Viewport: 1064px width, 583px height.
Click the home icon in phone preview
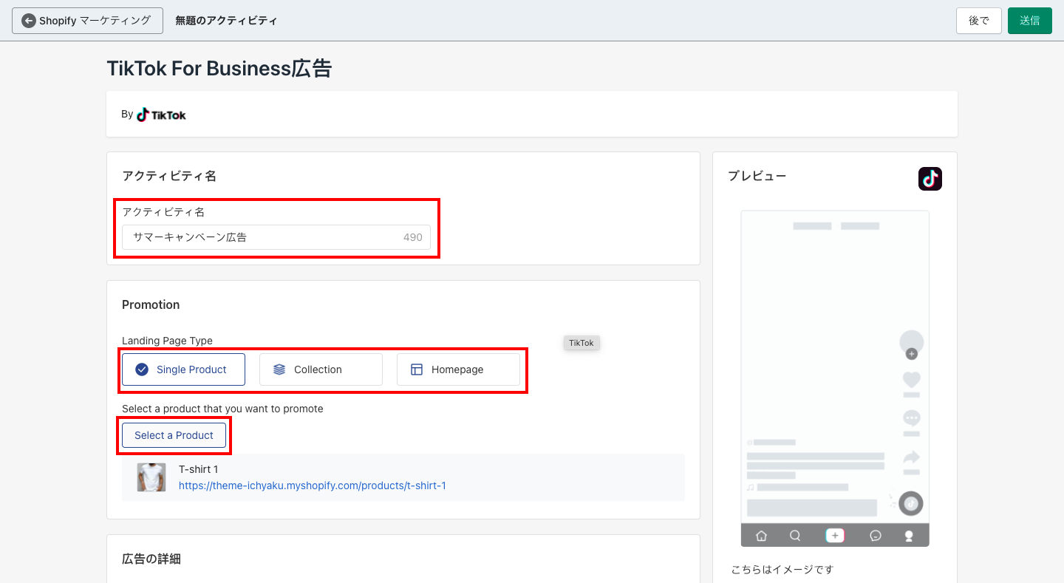[762, 536]
